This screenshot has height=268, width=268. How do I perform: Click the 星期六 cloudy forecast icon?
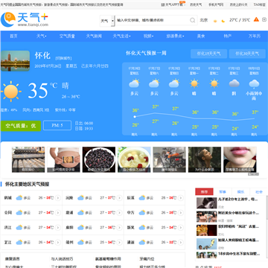pyautogui.click(x=154, y=83)
